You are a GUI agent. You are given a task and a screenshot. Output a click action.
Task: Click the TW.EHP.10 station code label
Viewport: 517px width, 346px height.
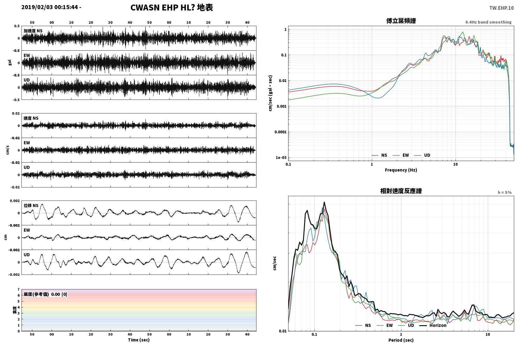[501, 8]
